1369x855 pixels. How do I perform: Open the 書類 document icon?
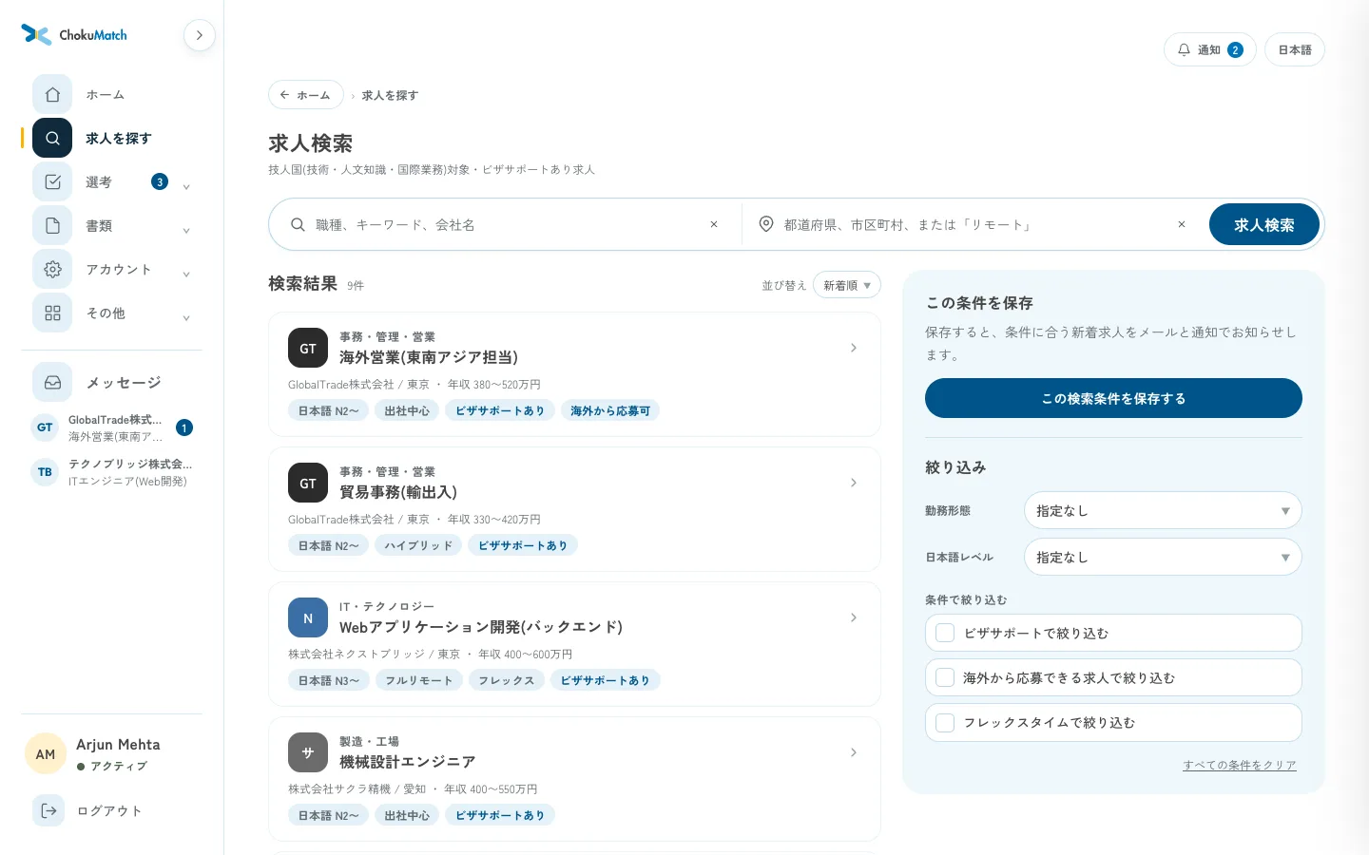click(x=52, y=226)
